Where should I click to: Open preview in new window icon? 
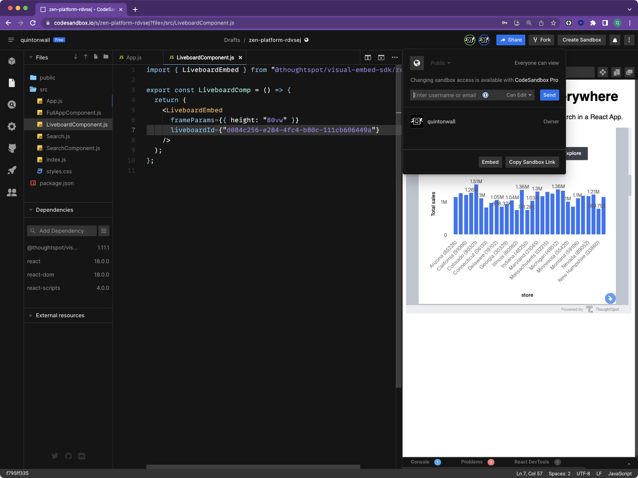click(629, 72)
